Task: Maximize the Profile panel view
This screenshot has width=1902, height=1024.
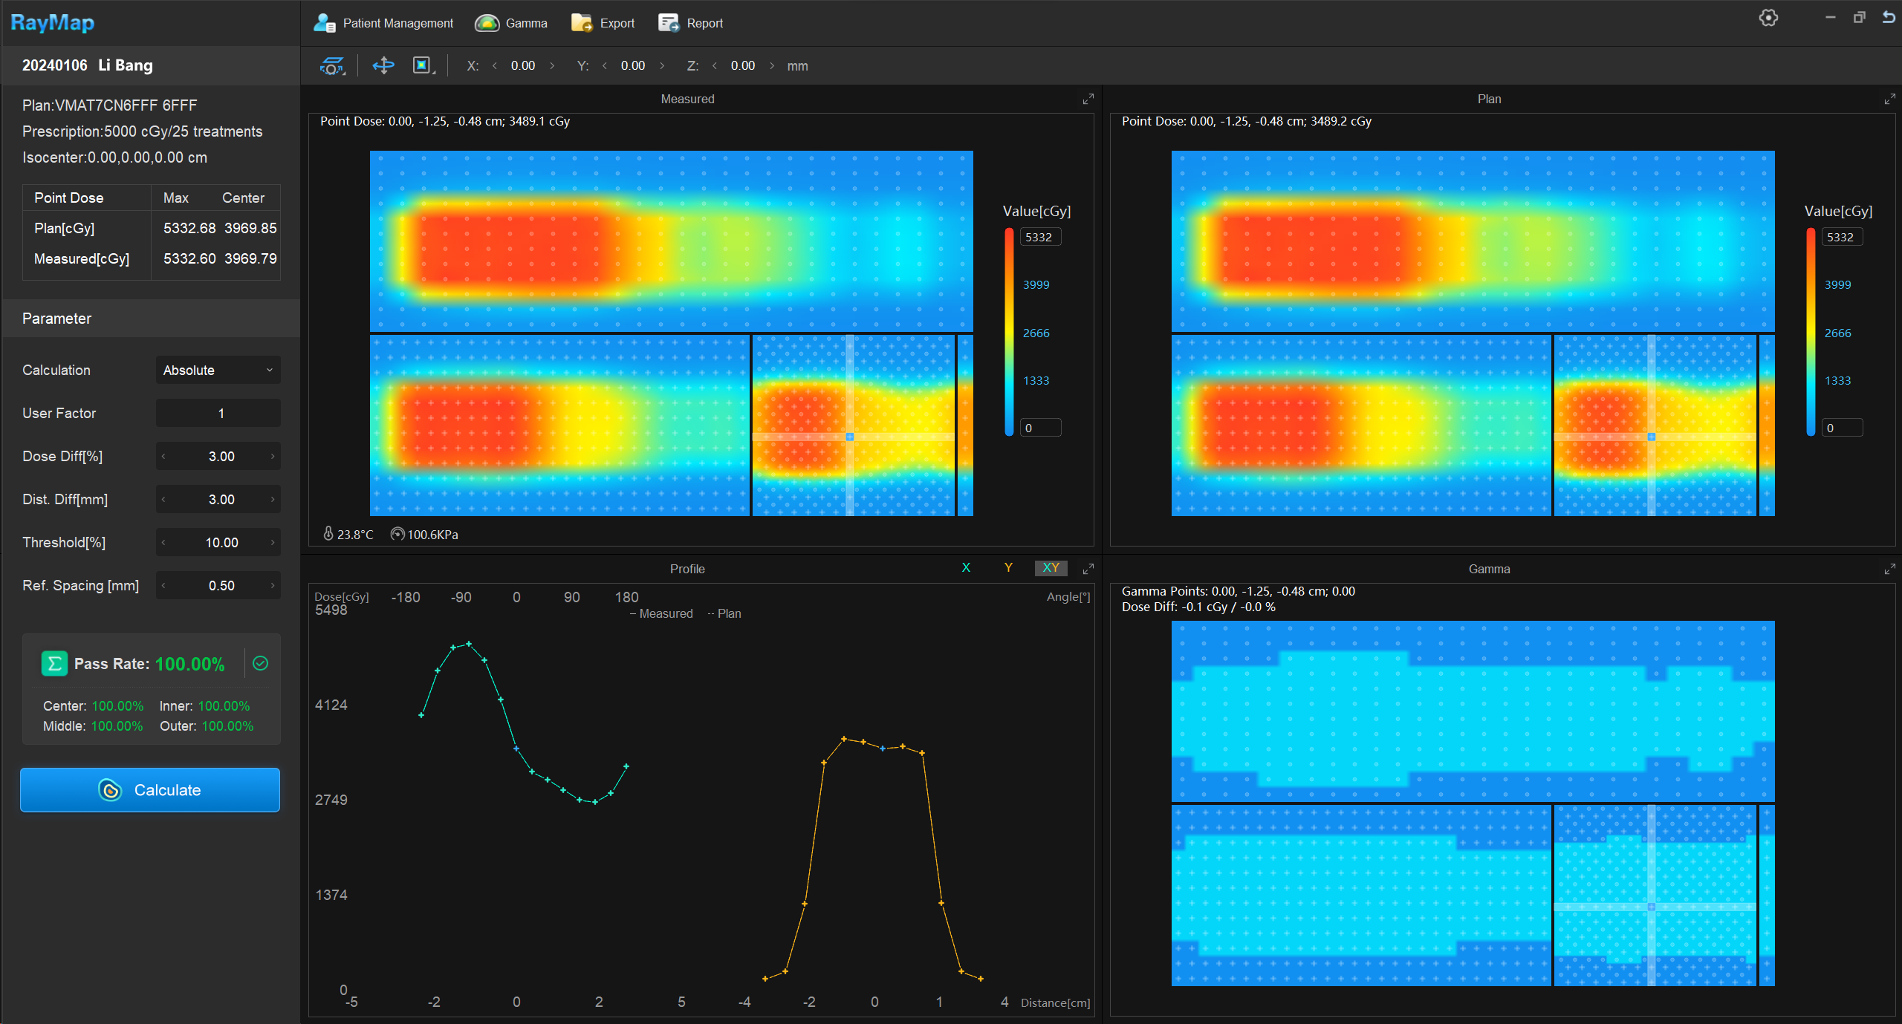Action: tap(1088, 570)
